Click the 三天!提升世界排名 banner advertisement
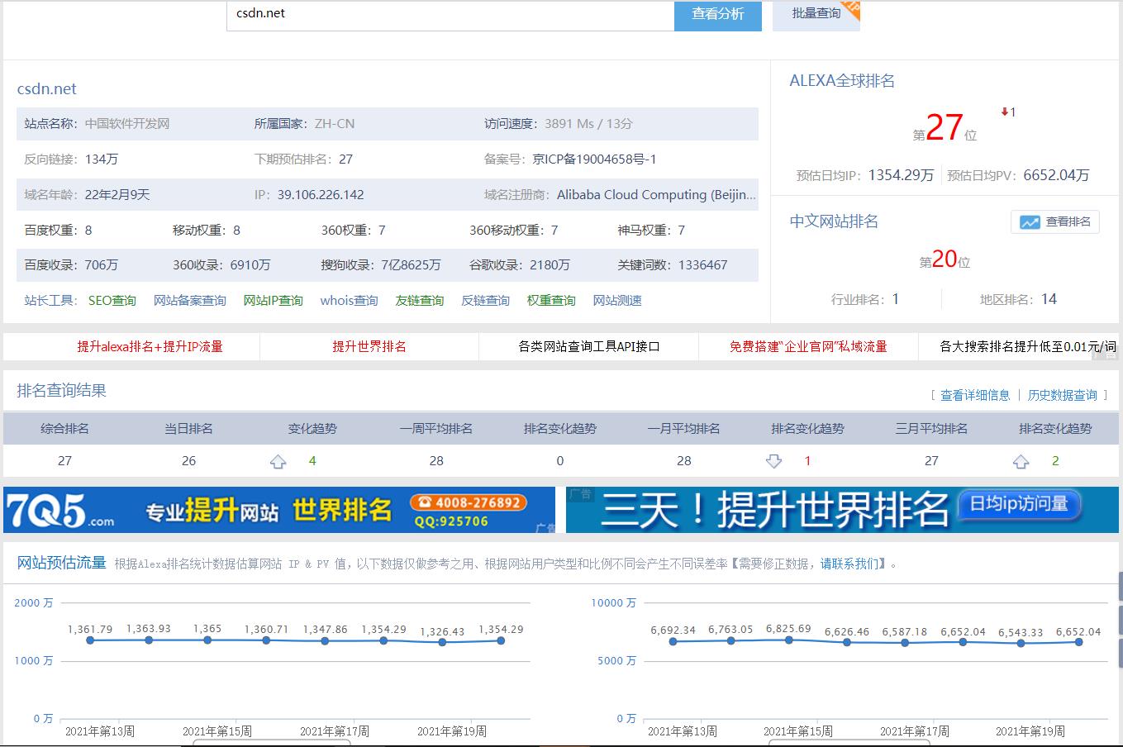 point(842,510)
